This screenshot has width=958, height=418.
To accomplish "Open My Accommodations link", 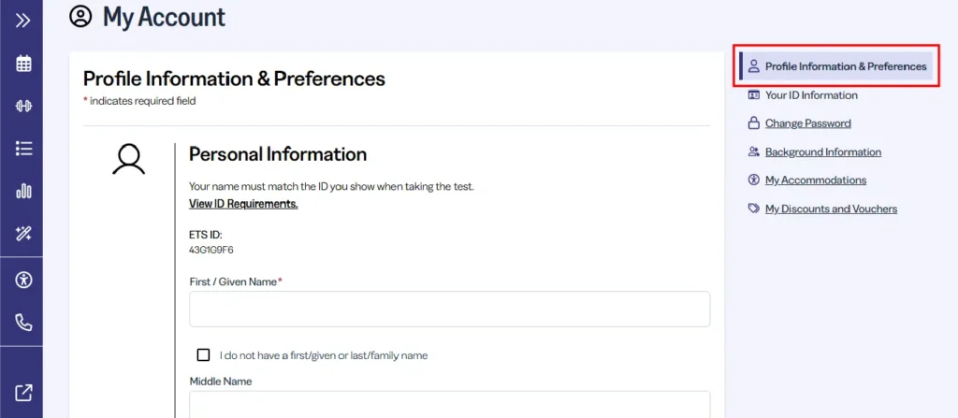I will [x=815, y=180].
